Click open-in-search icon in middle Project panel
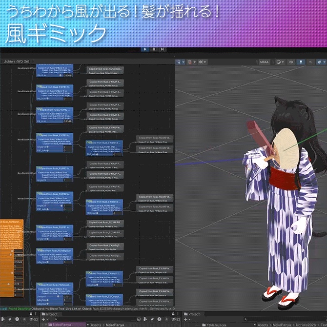The image size is (327, 327). [139, 319]
